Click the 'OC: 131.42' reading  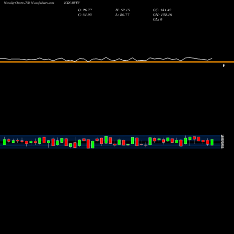pyautogui.click(x=162, y=10)
